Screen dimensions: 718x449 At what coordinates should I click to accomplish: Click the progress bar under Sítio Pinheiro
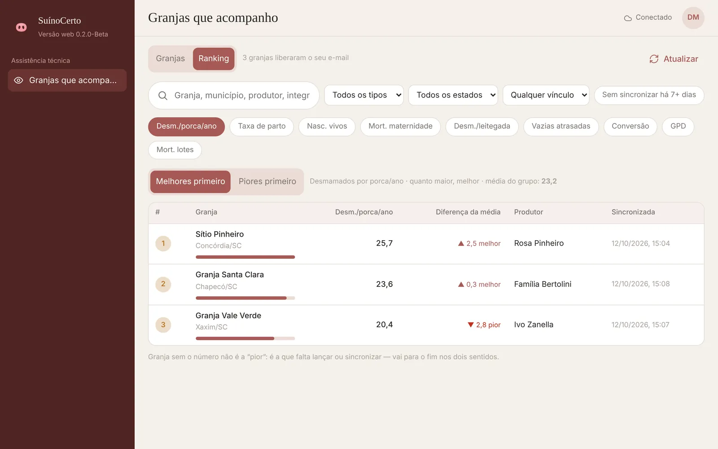[x=245, y=257]
